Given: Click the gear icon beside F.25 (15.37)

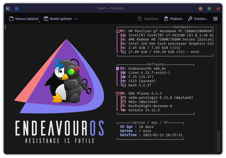Looking at the screenshot, I should click(x=124, y=77).
